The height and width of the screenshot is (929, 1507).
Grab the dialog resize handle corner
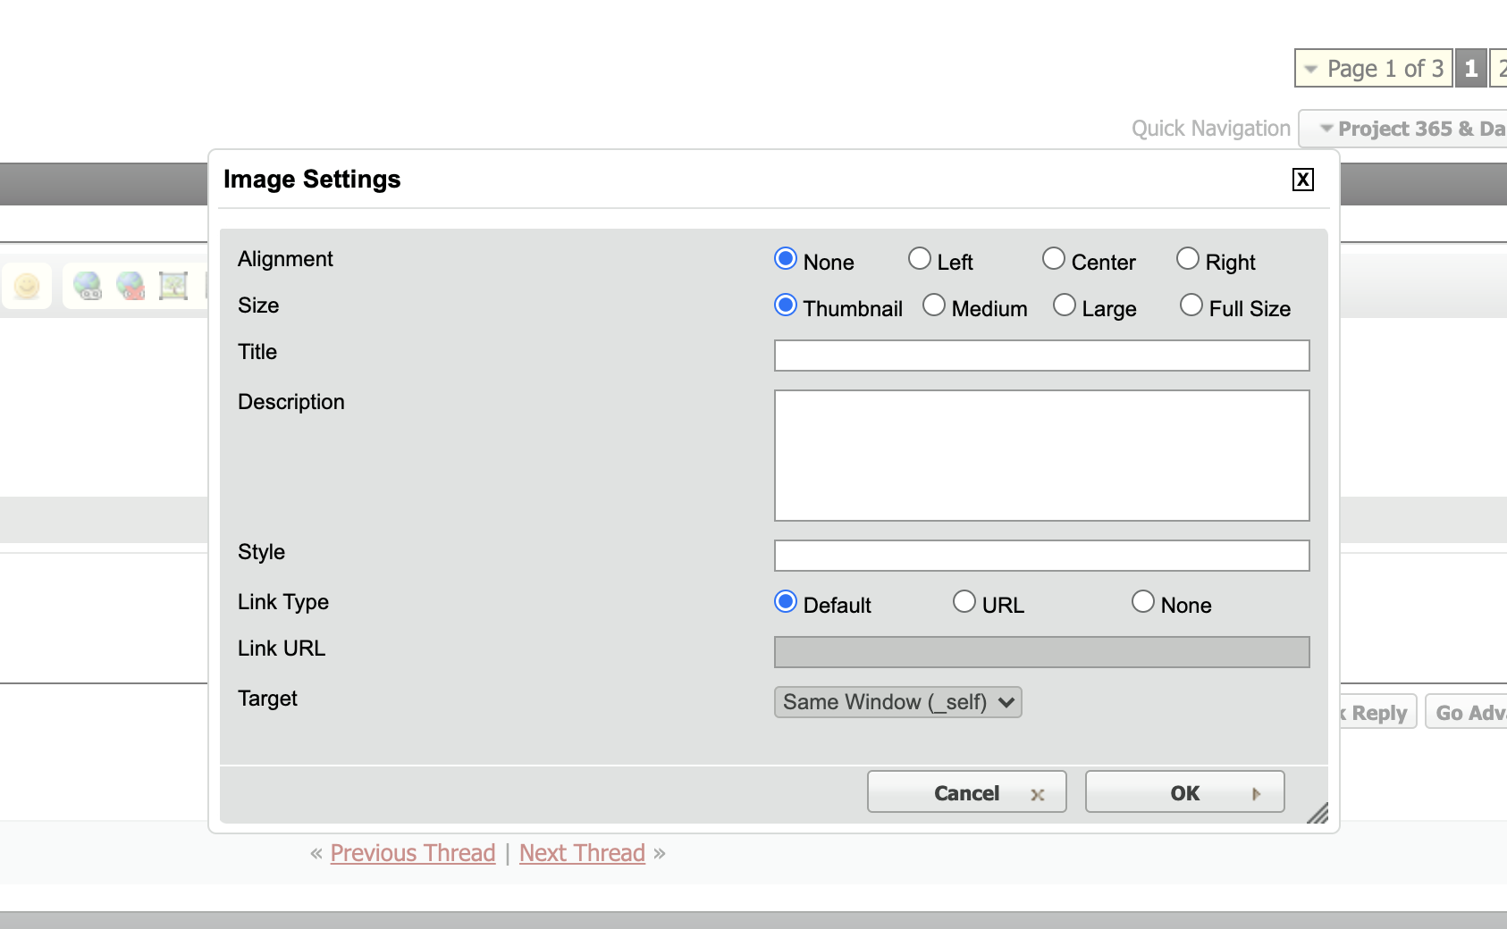coord(1318,813)
